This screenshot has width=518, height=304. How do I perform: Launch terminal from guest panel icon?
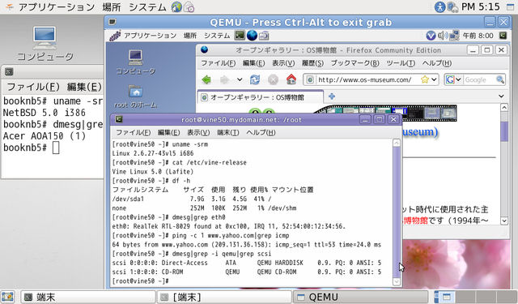click(x=240, y=35)
